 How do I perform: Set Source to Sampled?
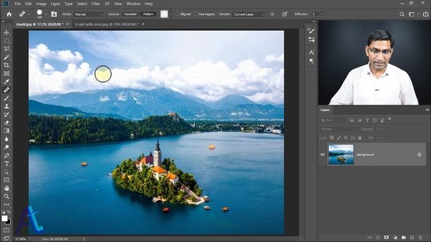pyautogui.click(x=130, y=14)
